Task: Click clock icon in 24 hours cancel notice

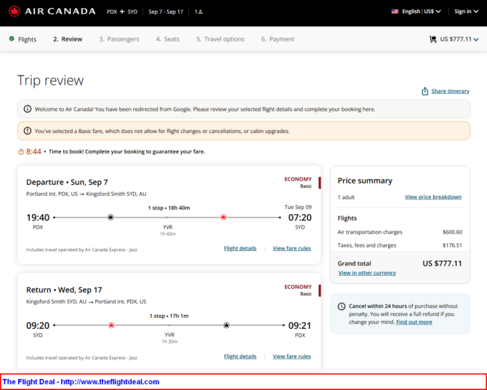Action: tap(342, 306)
